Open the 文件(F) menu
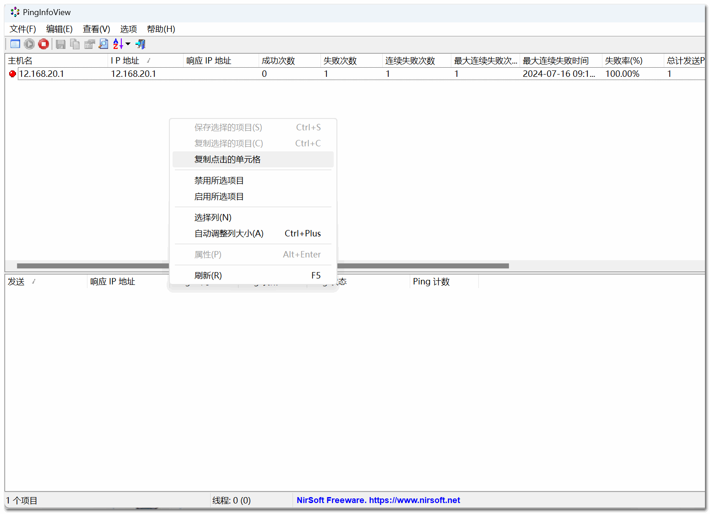The image size is (710, 514). pyautogui.click(x=23, y=29)
